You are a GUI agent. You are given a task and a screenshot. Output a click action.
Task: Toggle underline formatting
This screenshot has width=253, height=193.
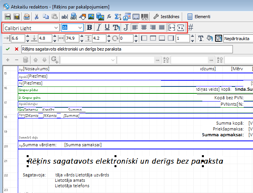(107, 27)
